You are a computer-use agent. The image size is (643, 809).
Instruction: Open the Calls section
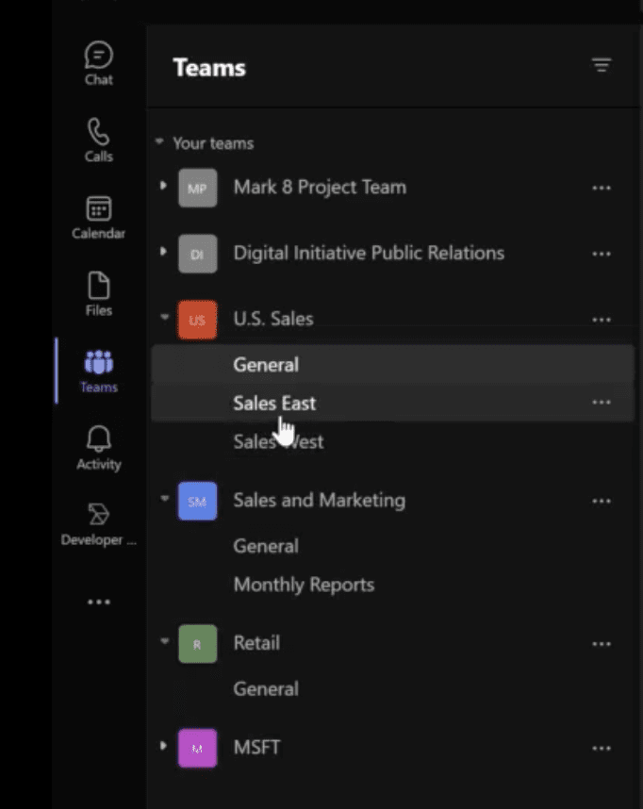tap(99, 140)
